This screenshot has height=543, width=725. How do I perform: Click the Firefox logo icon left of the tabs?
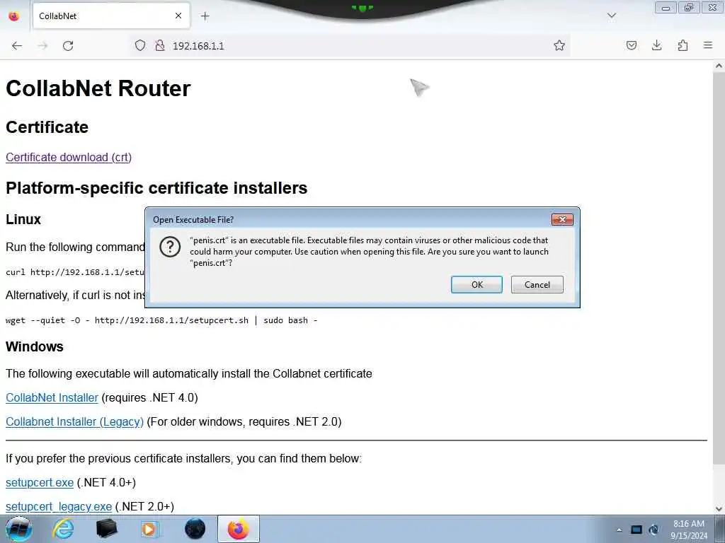14,16
